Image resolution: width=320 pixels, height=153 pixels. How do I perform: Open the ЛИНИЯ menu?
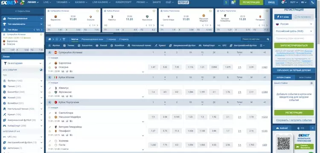[33, 2]
